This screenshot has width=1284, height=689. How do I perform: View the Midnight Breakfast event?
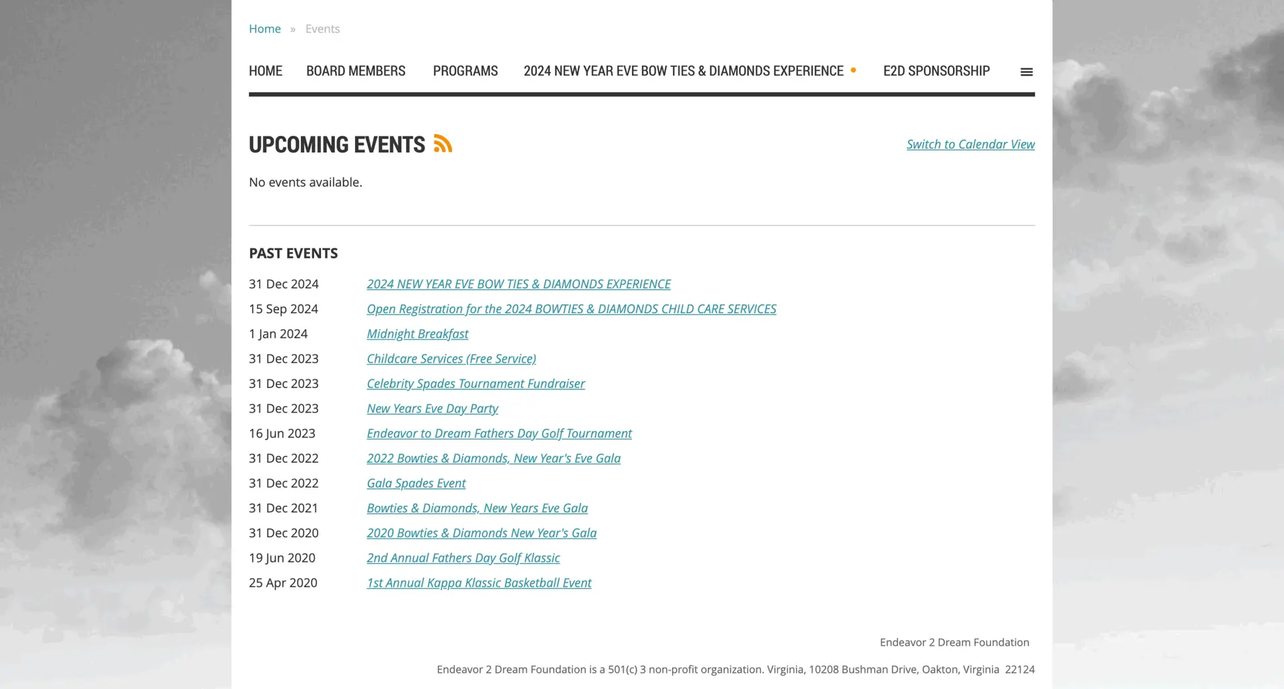pos(417,334)
